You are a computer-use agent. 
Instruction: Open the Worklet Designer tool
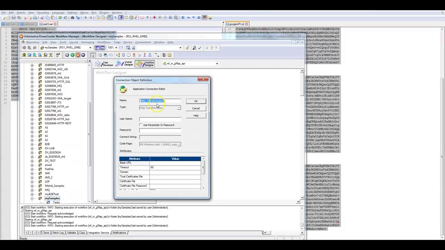[124, 64]
